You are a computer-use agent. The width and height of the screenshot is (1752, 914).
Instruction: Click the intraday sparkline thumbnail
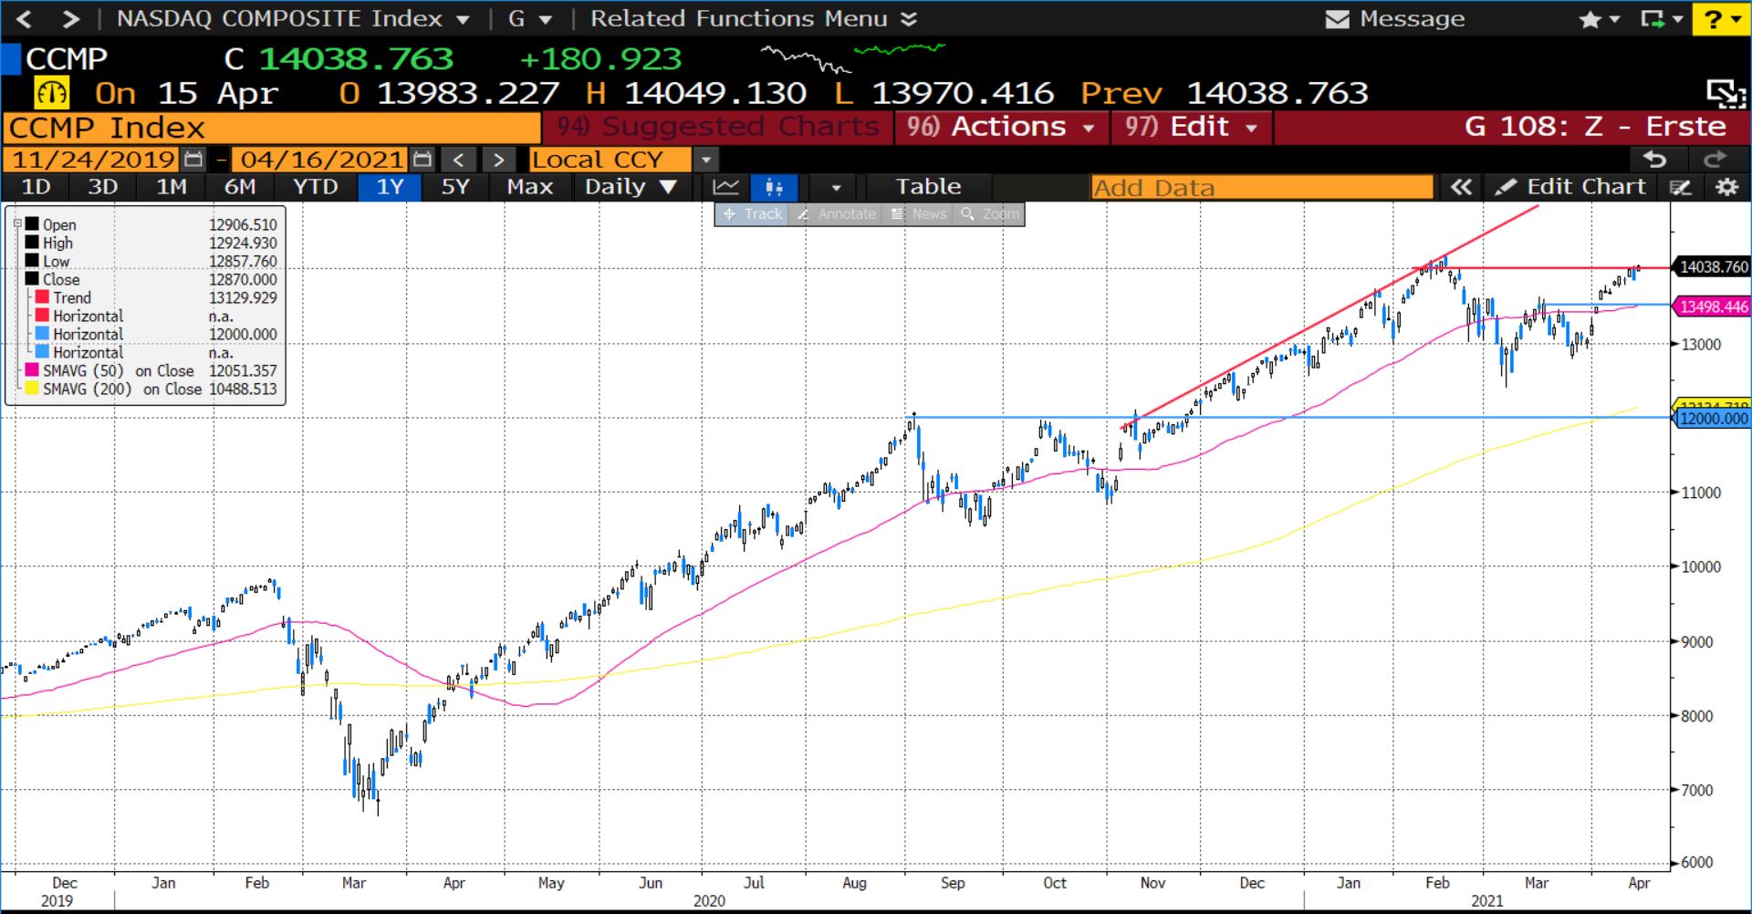pyautogui.click(x=854, y=57)
